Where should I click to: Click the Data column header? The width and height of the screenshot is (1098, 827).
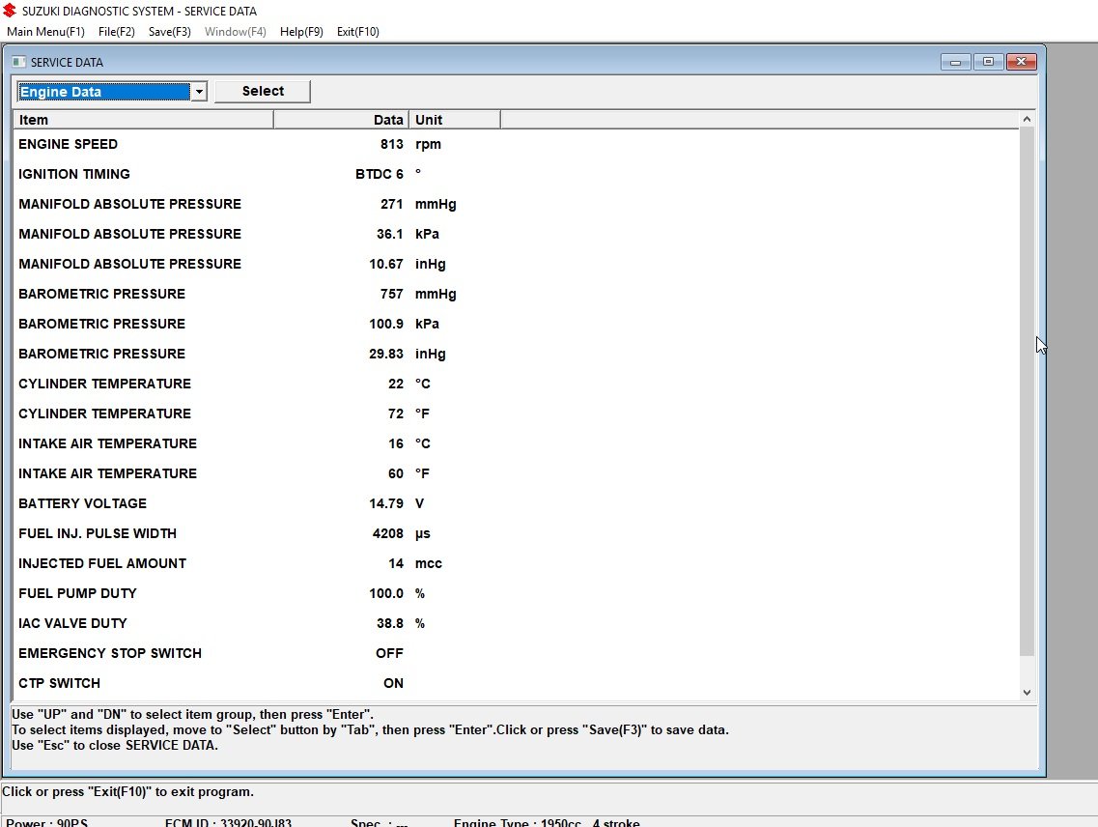pyautogui.click(x=341, y=120)
